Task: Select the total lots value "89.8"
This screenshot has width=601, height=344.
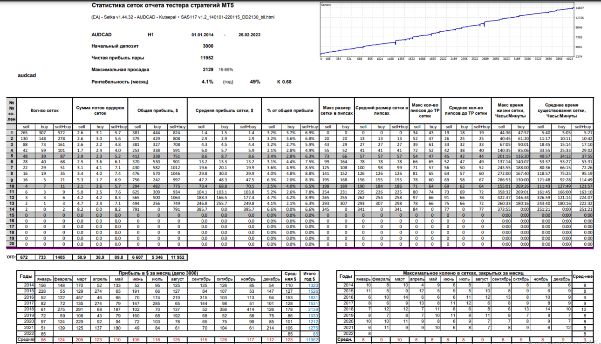Action: (x=118, y=256)
